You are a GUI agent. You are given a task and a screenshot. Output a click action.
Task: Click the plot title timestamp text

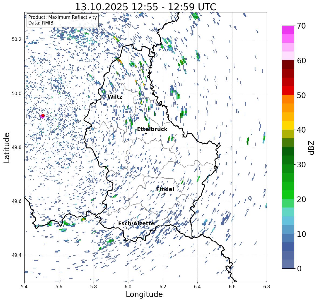pos(145,7)
